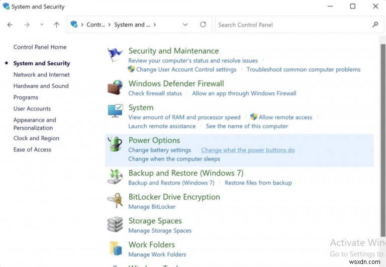Click the Windows Defender Firewall brick wall icon
This screenshot has width=386, height=267.
point(115,87)
